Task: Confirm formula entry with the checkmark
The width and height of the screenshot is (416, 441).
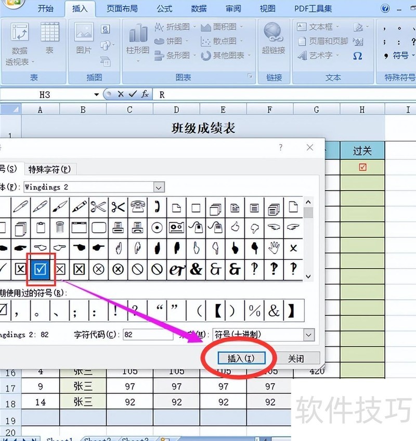Action: [133, 94]
